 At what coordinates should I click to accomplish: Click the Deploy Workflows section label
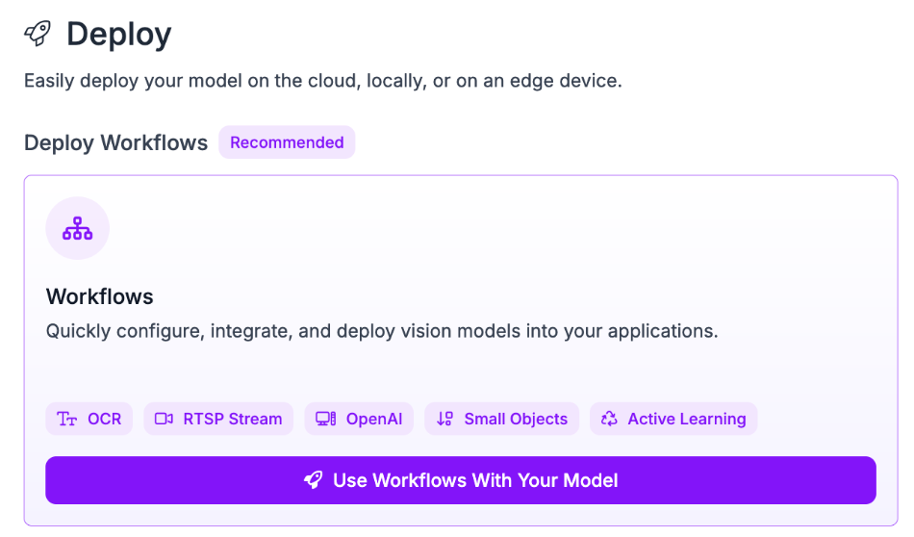pyautogui.click(x=115, y=142)
